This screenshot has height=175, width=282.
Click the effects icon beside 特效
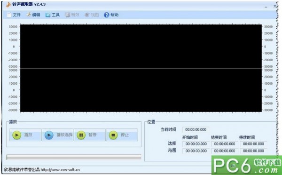67,15
